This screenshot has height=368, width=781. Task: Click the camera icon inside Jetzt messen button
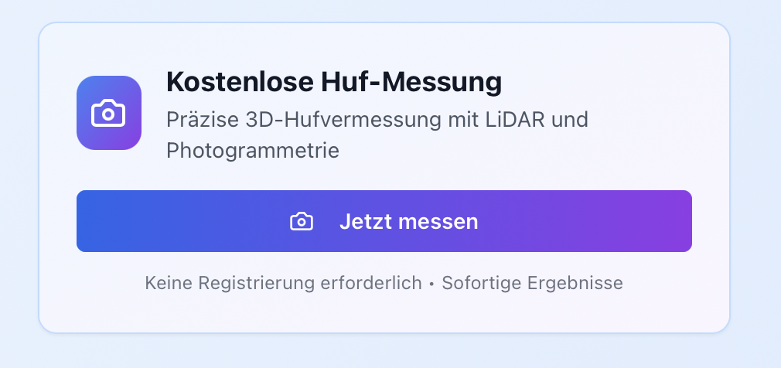point(301,222)
